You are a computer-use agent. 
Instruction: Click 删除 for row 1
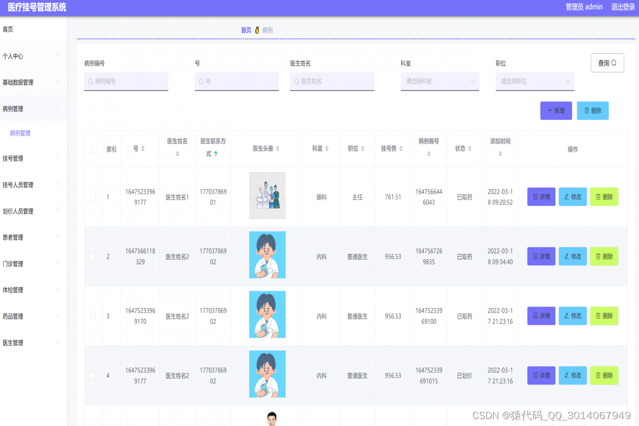click(x=604, y=196)
